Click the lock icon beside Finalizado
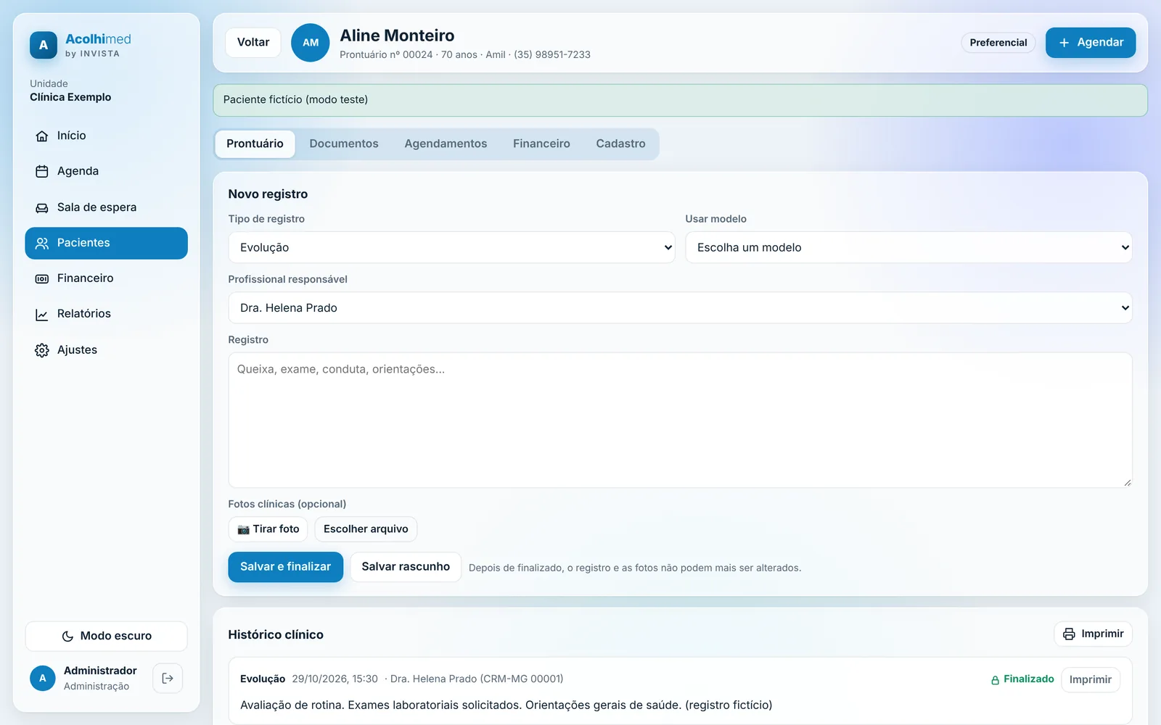1161x725 pixels. pos(996,680)
